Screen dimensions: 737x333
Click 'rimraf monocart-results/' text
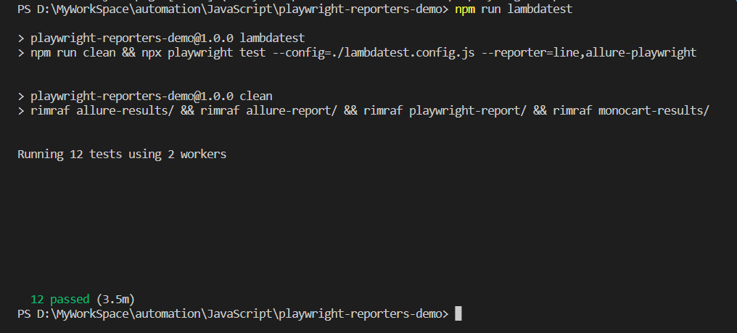pyautogui.click(x=631, y=111)
